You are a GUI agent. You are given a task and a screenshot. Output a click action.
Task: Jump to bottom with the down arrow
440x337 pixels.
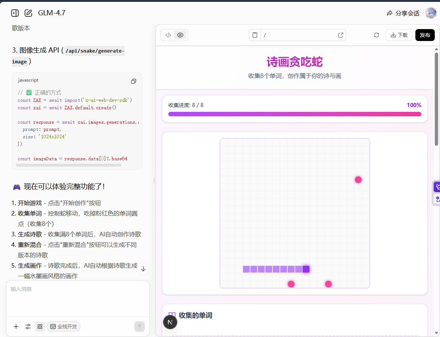click(143, 268)
